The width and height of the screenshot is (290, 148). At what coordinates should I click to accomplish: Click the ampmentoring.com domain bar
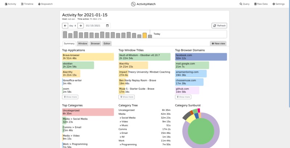point(191,73)
